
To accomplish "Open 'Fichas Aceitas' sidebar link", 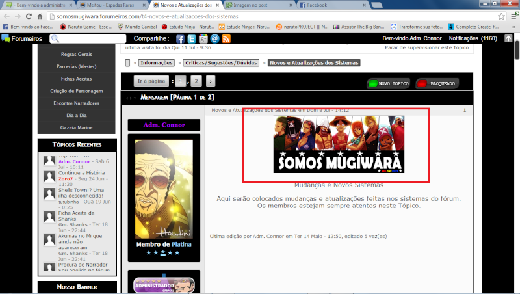I will tap(76, 79).
